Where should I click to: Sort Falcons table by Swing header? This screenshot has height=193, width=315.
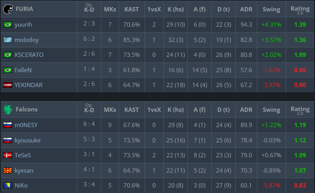(x=271, y=110)
